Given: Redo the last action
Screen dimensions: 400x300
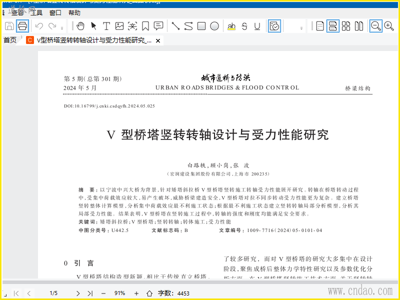Looking at the screenshot, I should click(52, 26).
